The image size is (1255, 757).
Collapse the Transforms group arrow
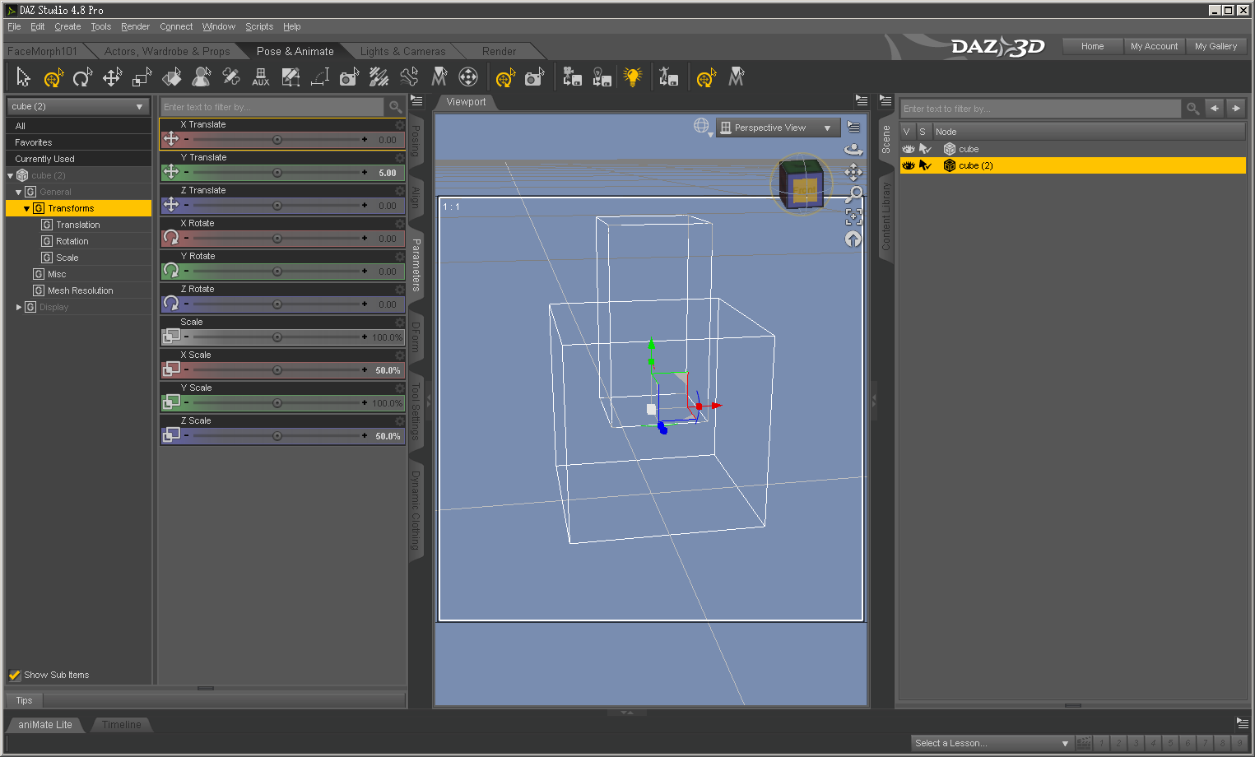(x=27, y=208)
